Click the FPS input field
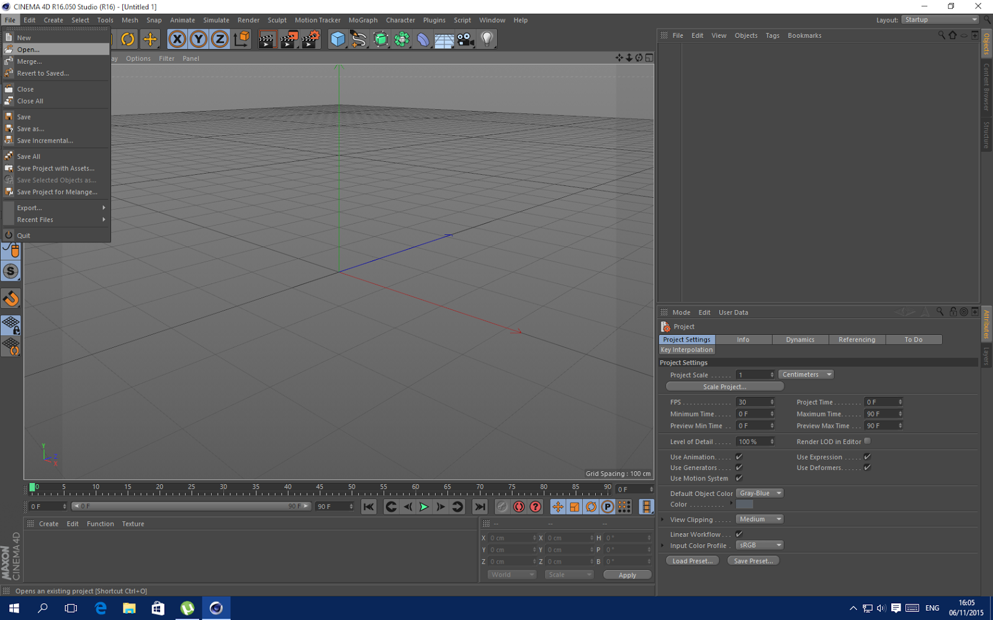993x620 pixels. tap(755, 402)
